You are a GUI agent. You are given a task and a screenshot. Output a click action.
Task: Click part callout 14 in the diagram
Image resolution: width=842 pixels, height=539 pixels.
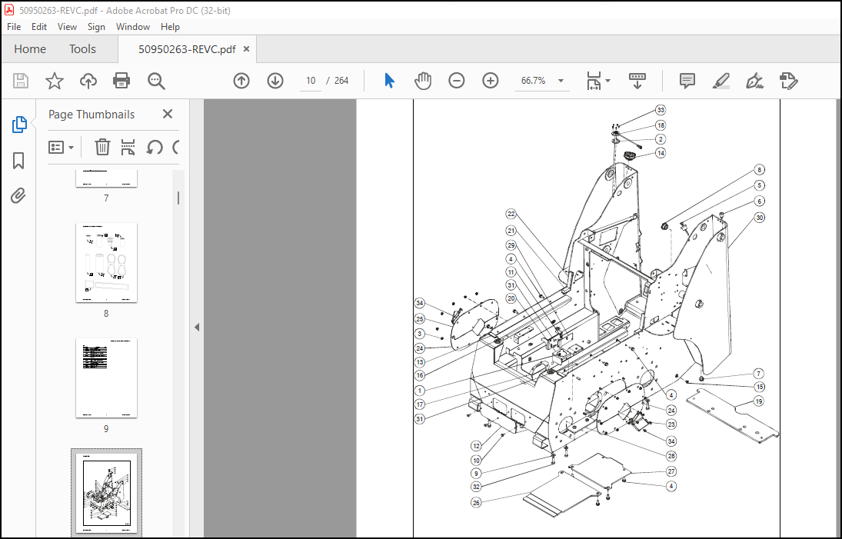661,153
